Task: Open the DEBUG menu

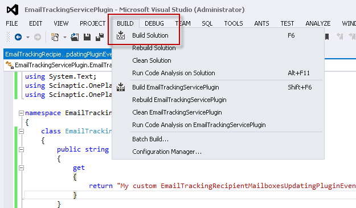Action: point(154,23)
